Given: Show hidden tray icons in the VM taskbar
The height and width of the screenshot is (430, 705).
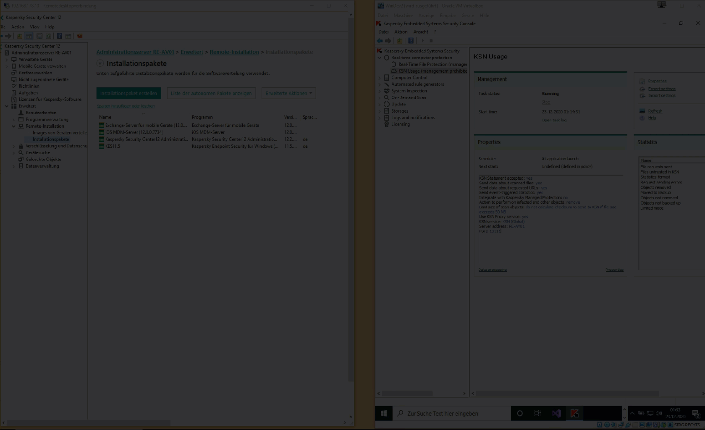Looking at the screenshot, I should coord(632,414).
